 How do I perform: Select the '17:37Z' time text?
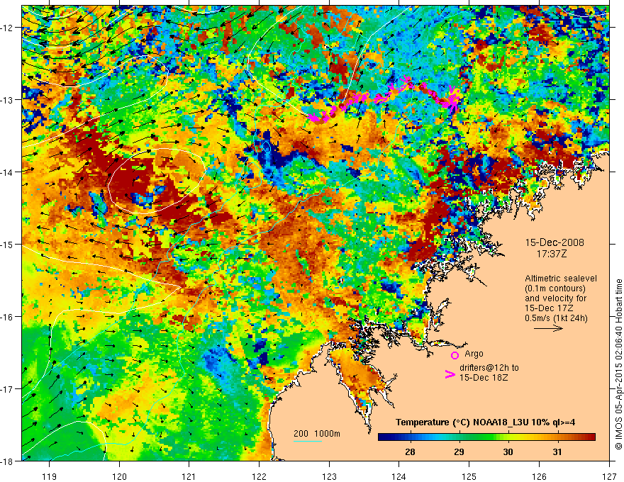(551, 253)
